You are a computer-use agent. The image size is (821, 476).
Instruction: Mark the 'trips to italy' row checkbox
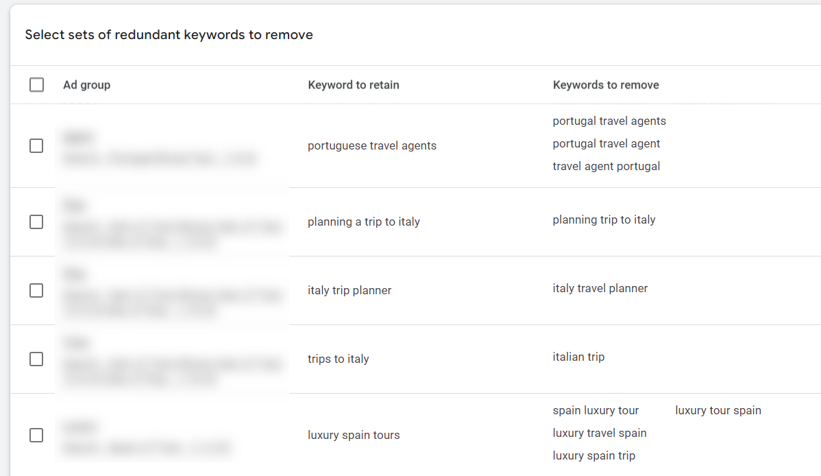[x=37, y=359]
